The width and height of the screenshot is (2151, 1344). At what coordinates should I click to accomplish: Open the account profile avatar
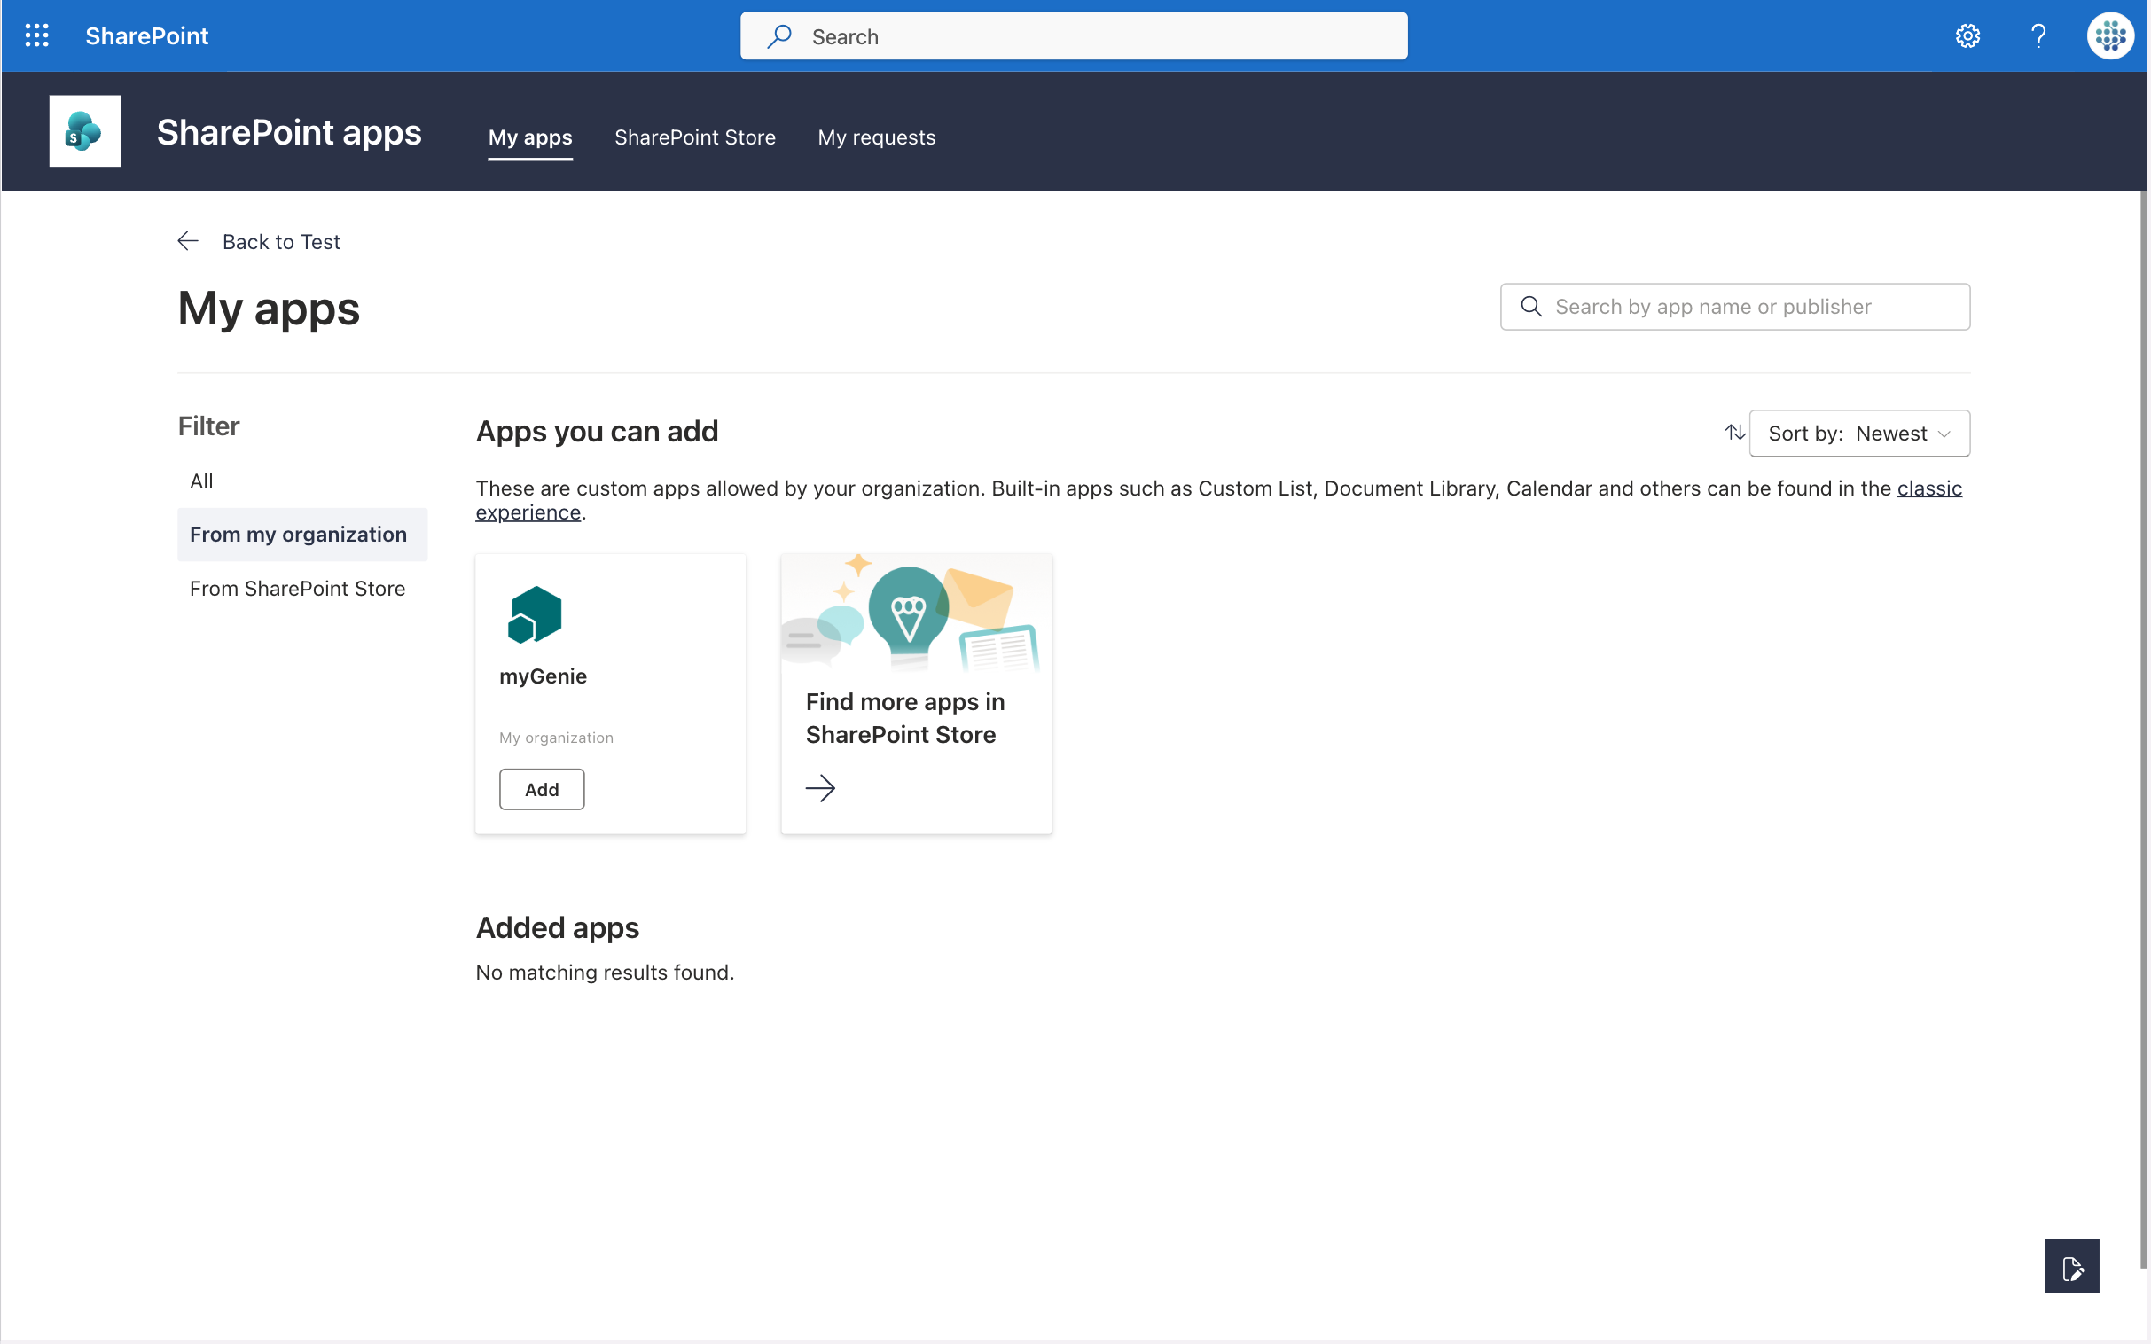click(x=2110, y=35)
